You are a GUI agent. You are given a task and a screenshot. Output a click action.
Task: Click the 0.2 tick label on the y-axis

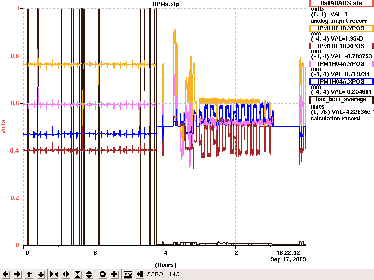(x=15, y=197)
